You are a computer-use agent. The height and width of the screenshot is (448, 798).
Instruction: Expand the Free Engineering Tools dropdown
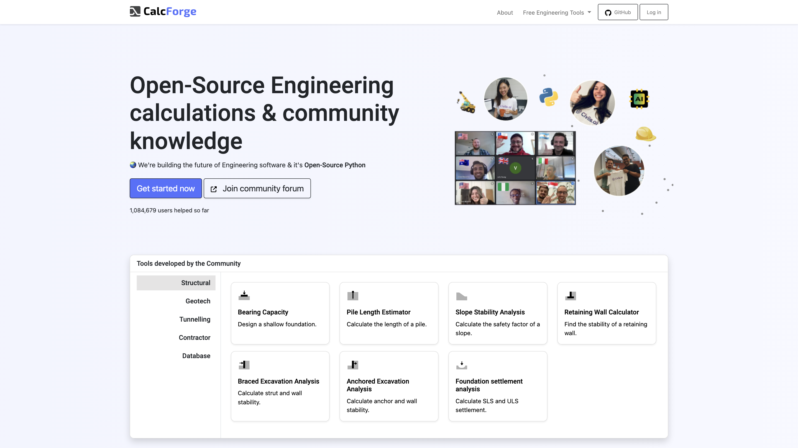tap(557, 12)
